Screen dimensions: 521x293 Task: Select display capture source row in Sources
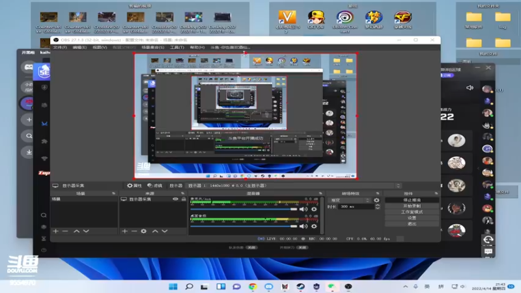pos(153,199)
